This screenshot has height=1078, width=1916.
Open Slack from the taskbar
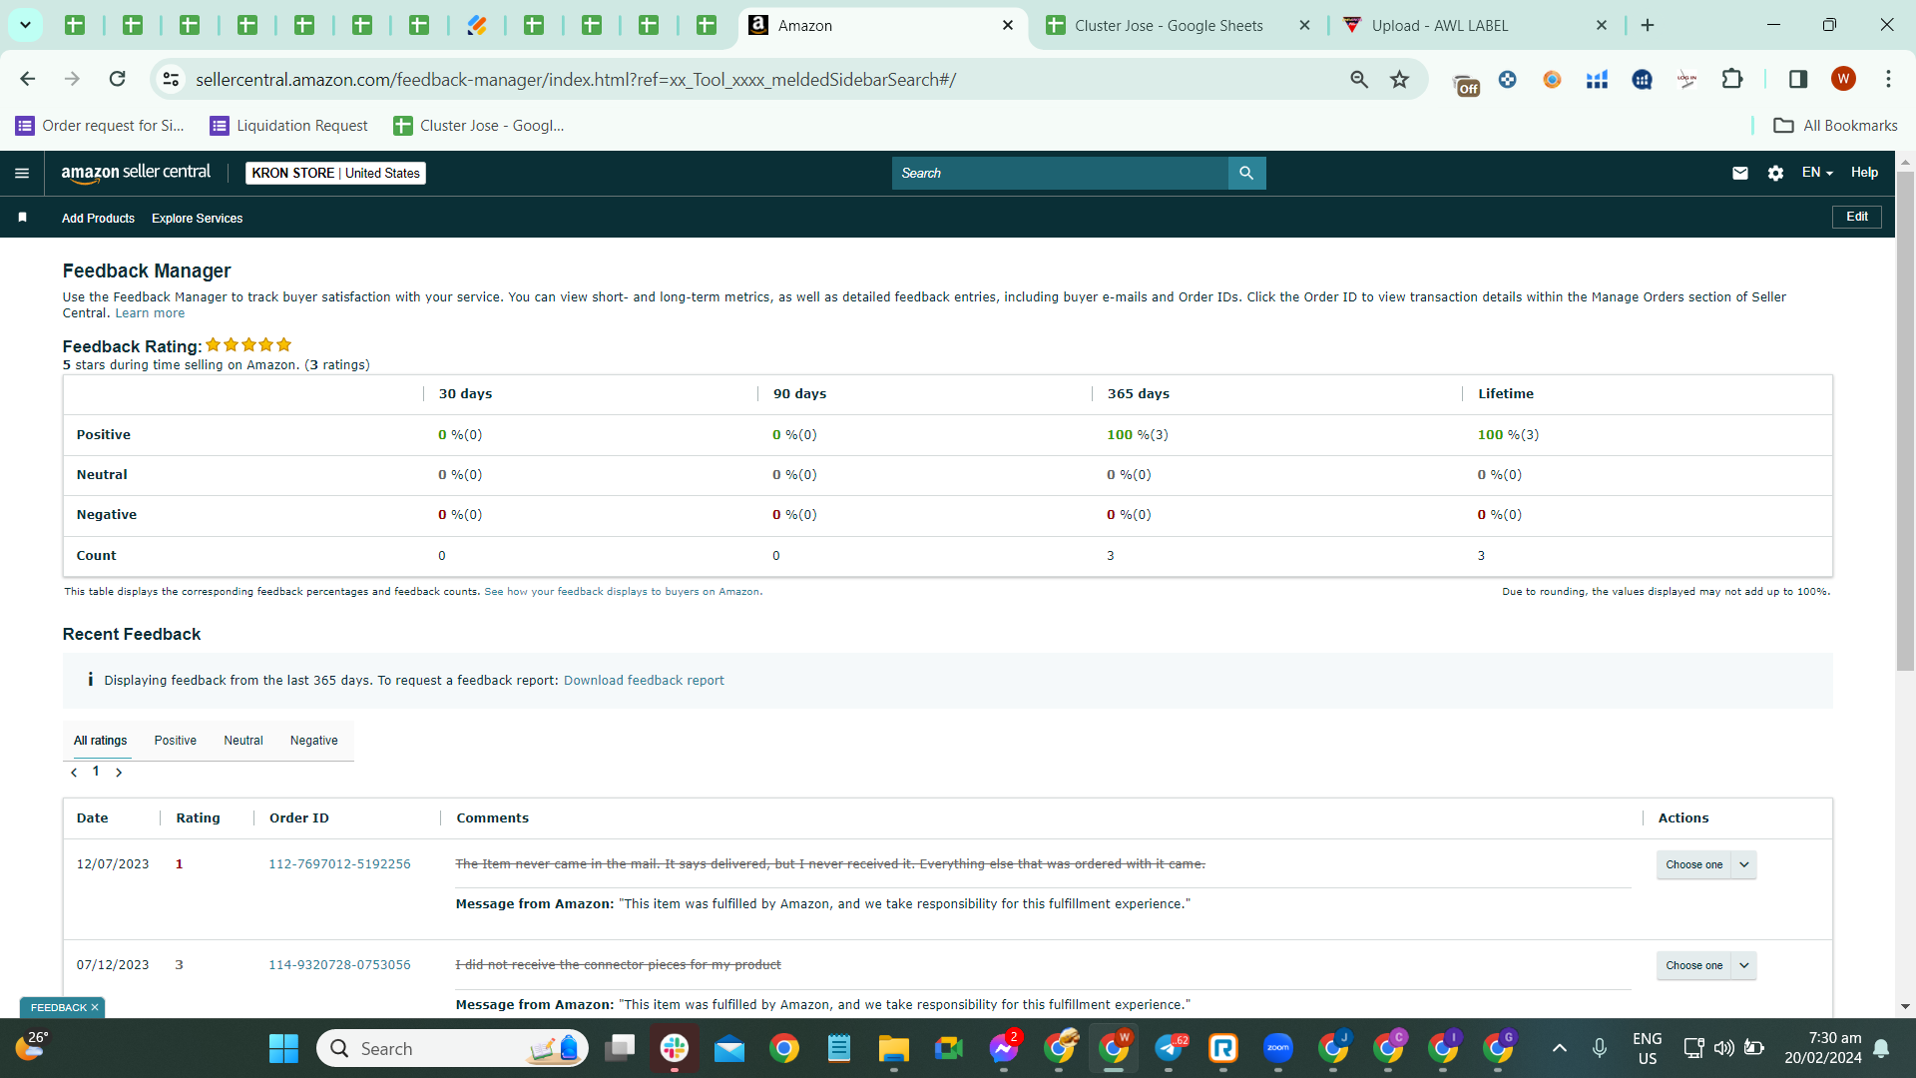pos(675,1048)
